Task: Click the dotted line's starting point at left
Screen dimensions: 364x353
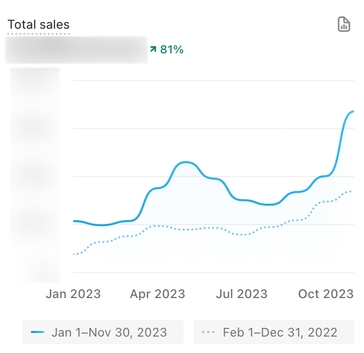Action: (x=75, y=254)
